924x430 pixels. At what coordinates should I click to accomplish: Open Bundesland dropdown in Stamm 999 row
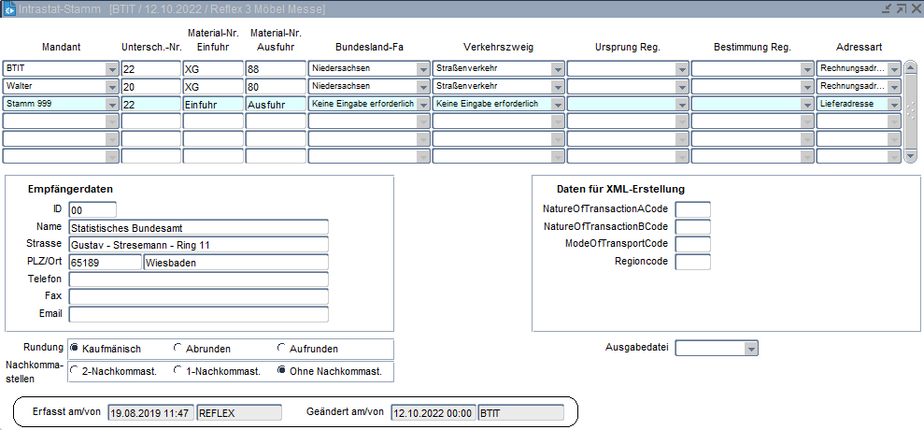tap(422, 104)
